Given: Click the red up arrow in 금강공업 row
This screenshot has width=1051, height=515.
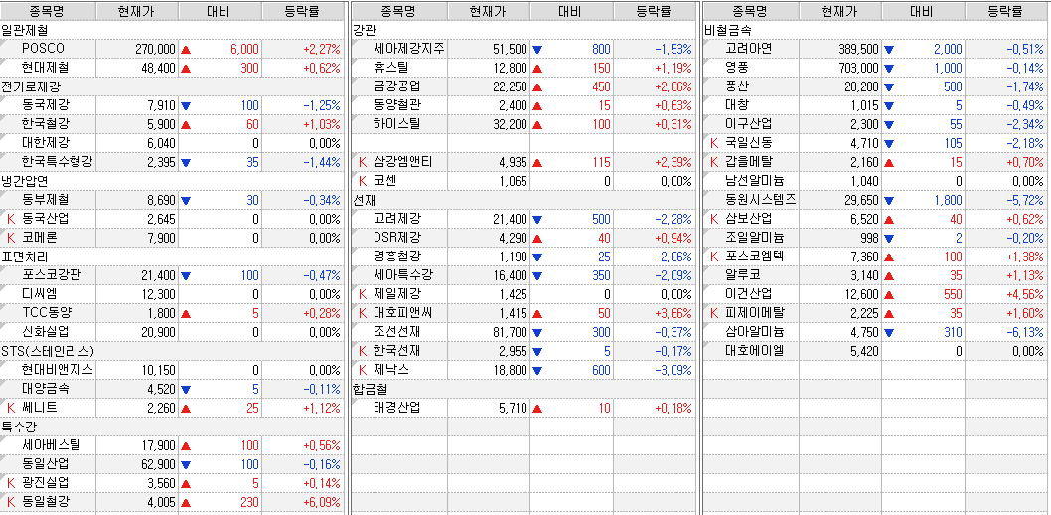Looking at the screenshot, I should tap(537, 86).
